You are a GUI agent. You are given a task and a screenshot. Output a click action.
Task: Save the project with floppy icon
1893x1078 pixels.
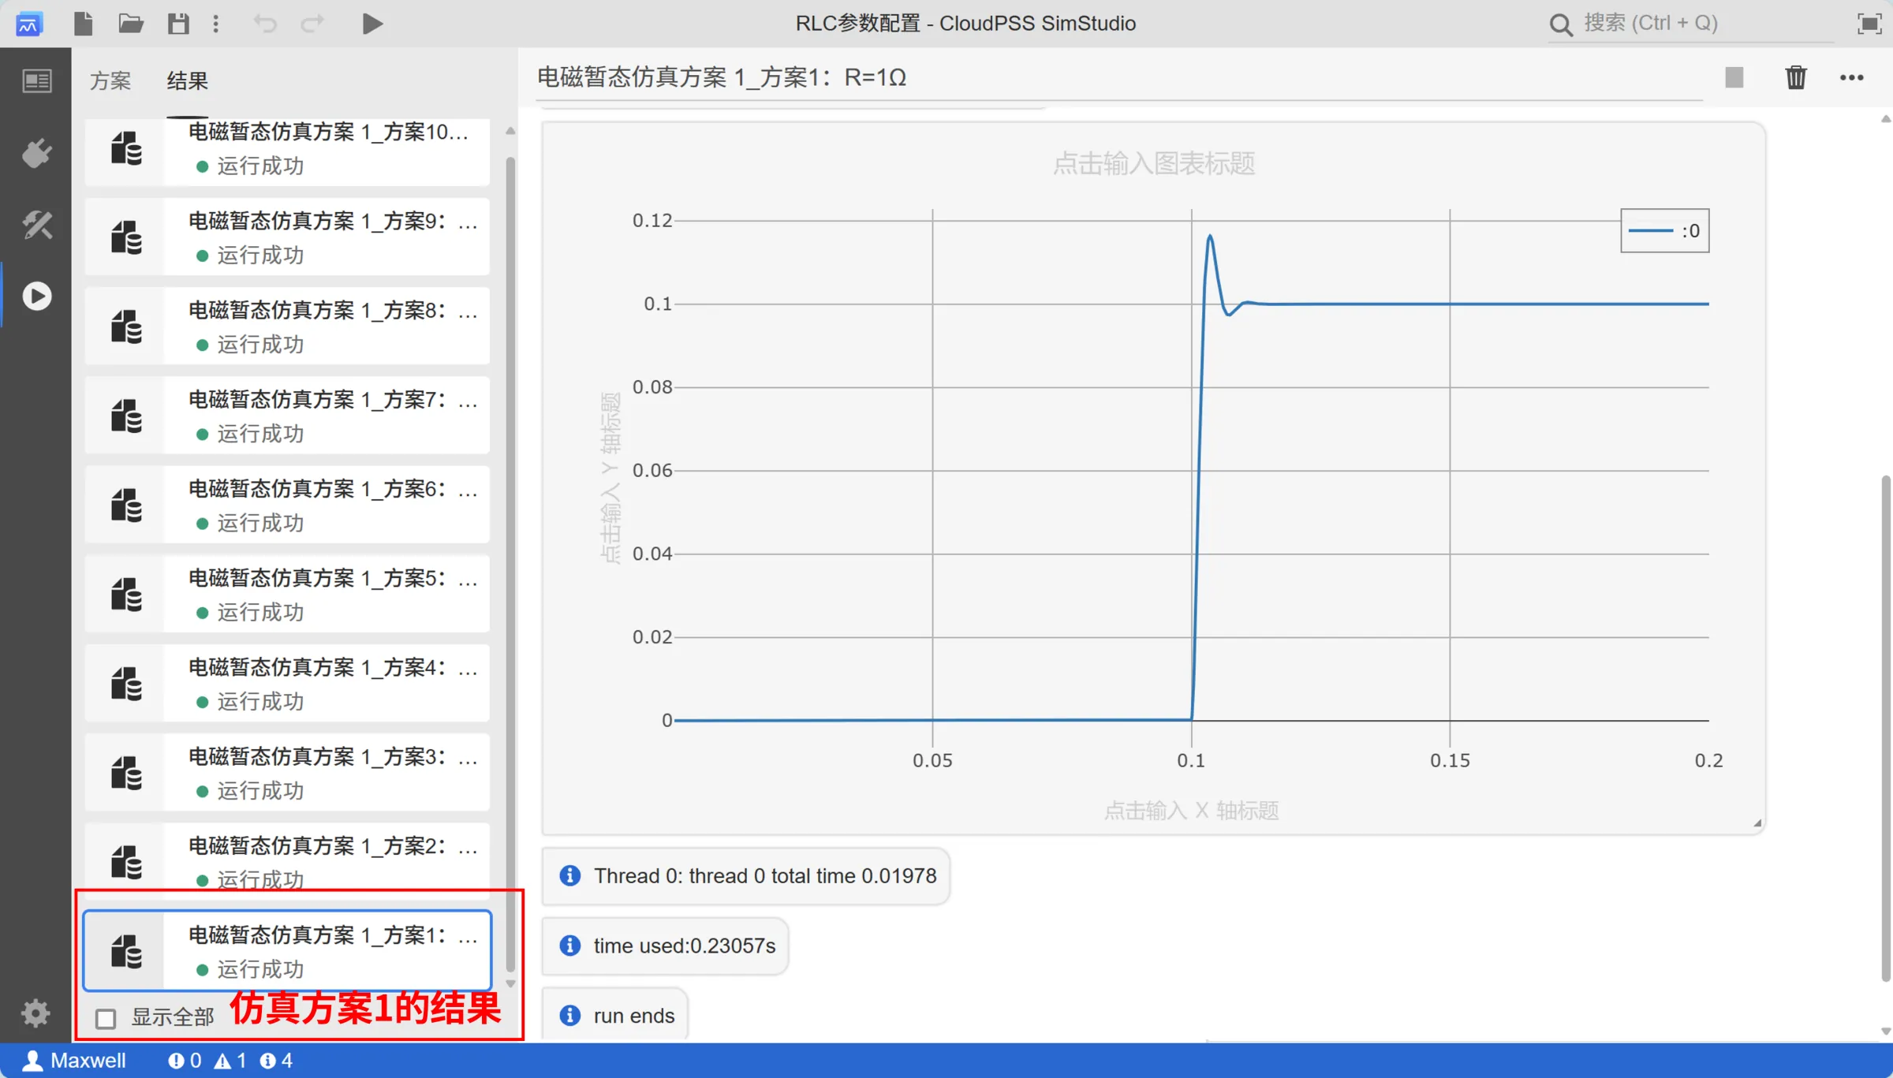pyautogui.click(x=178, y=24)
